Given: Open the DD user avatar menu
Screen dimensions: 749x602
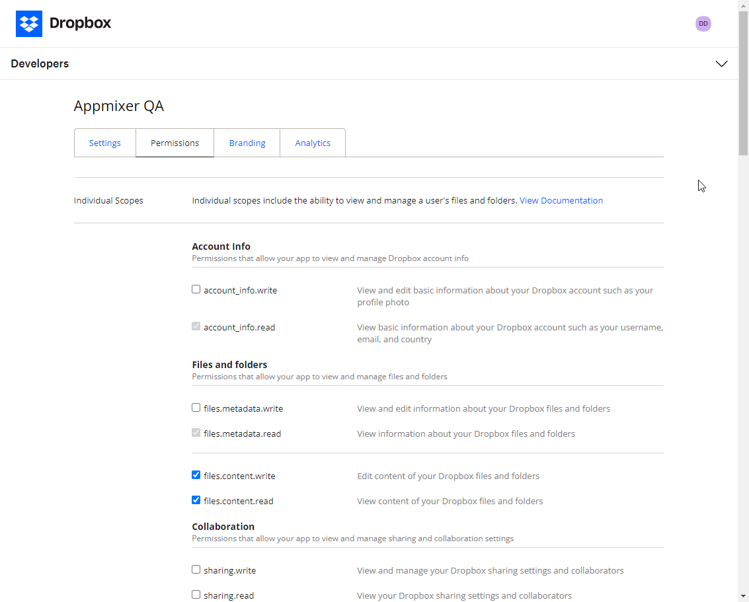Looking at the screenshot, I should (703, 24).
